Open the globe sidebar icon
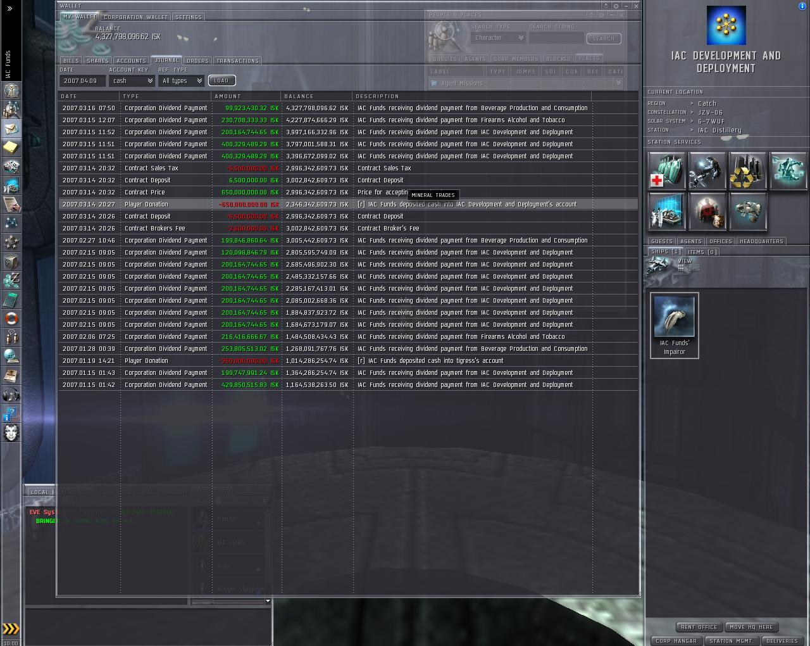Viewport: 810px width, 646px height. (11, 357)
